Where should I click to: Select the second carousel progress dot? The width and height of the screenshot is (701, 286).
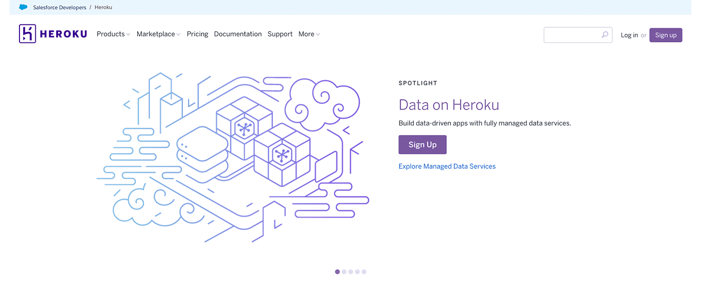(x=344, y=271)
